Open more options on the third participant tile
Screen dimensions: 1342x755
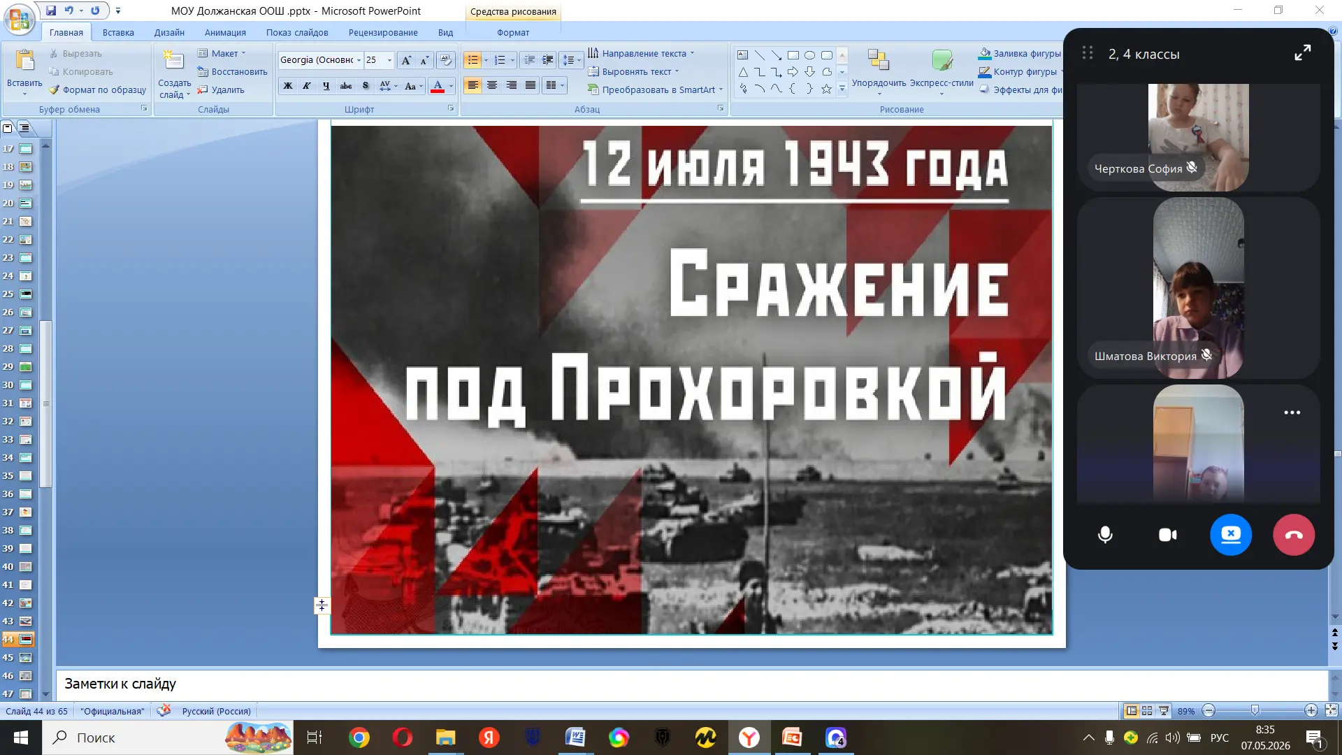tap(1292, 412)
